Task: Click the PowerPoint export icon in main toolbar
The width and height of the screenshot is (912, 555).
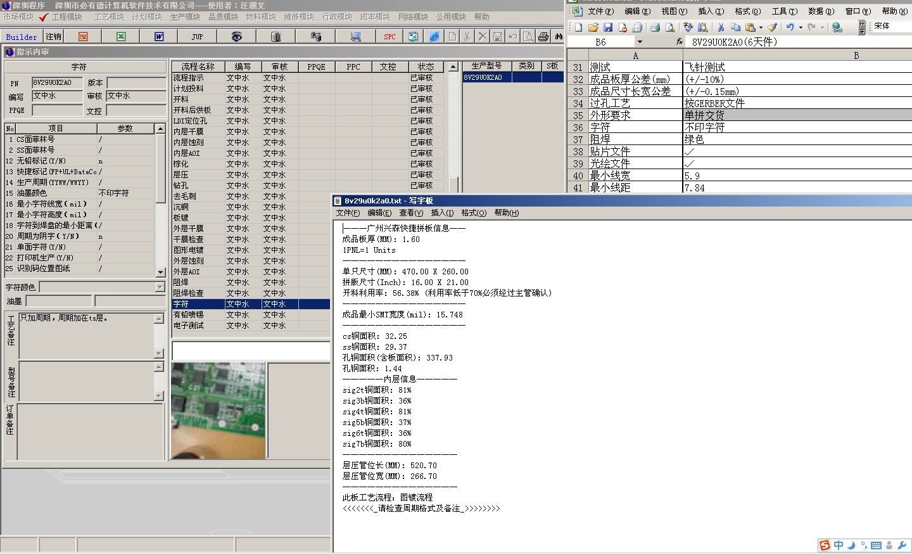Action: point(83,37)
